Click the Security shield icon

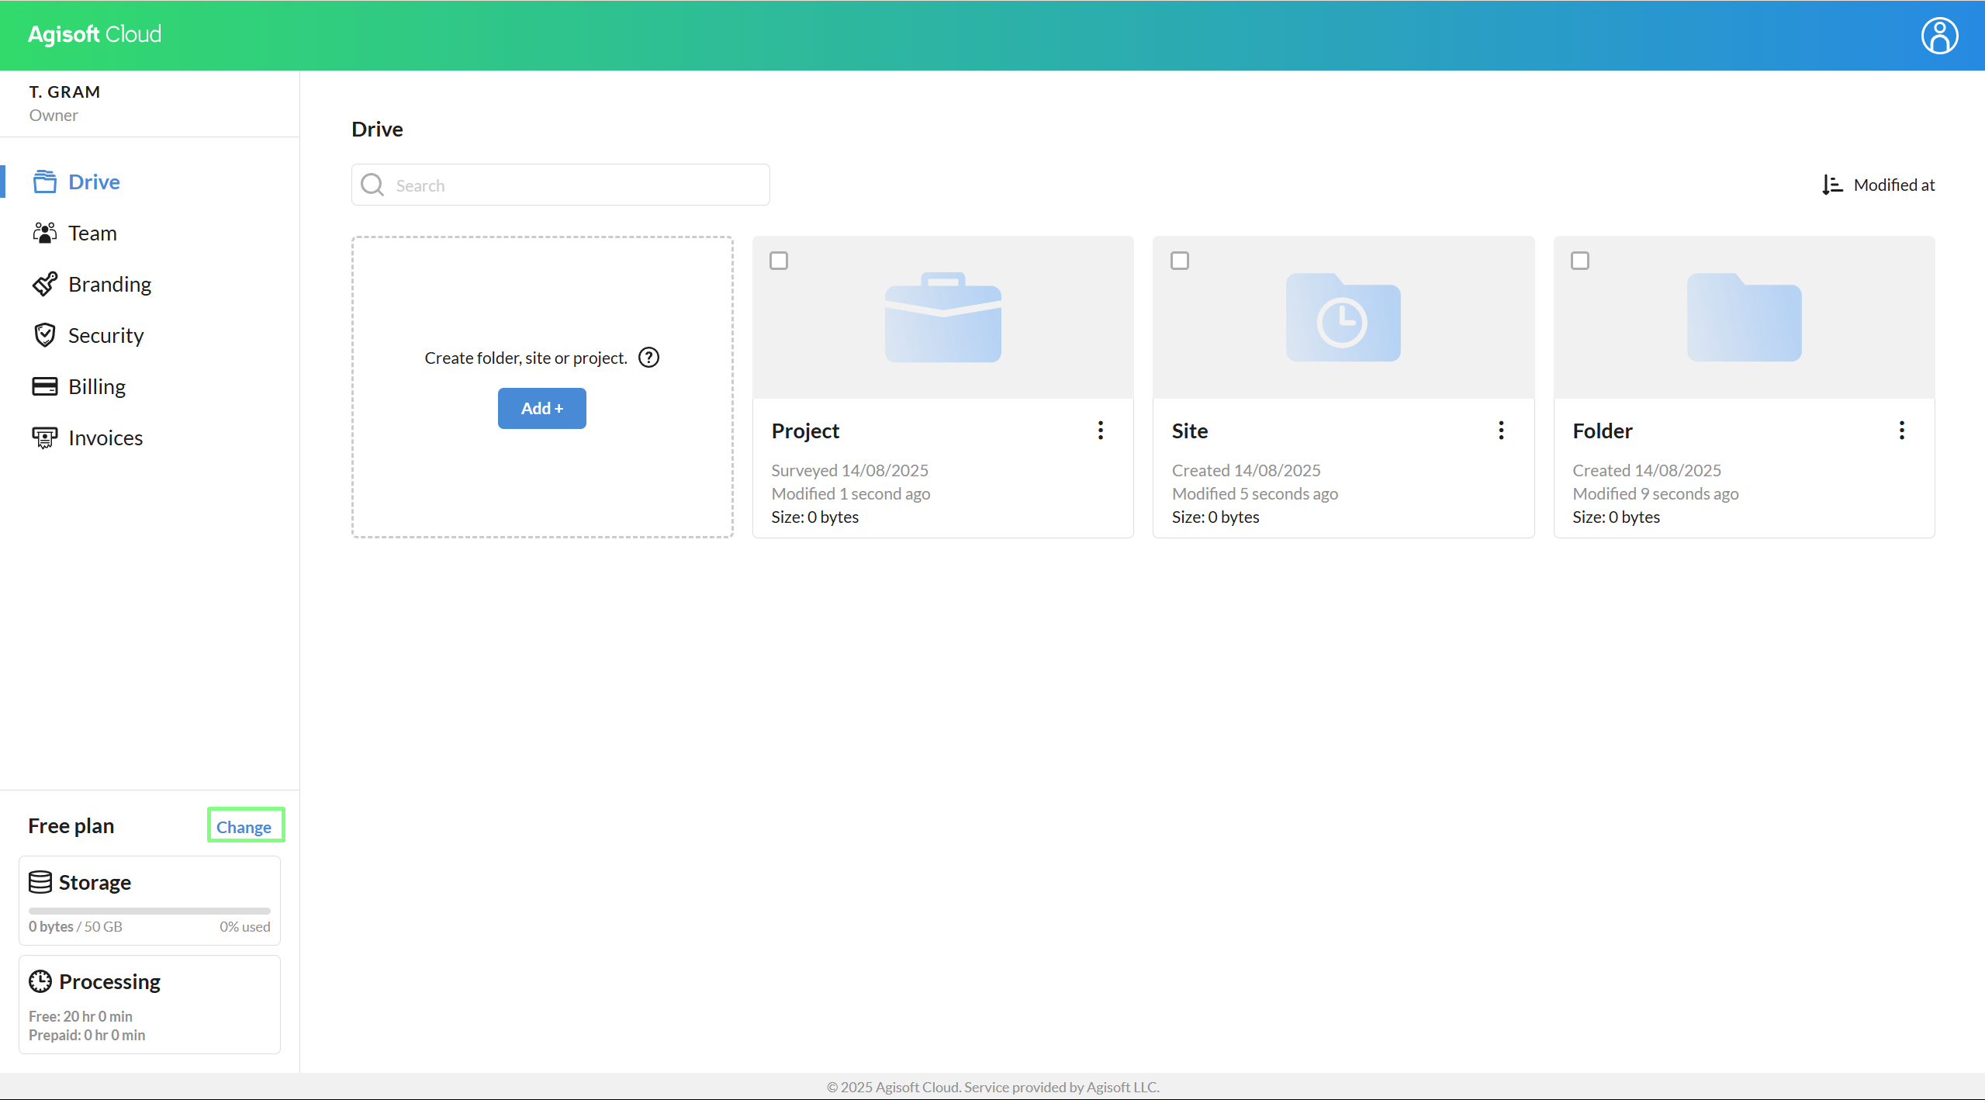(44, 335)
